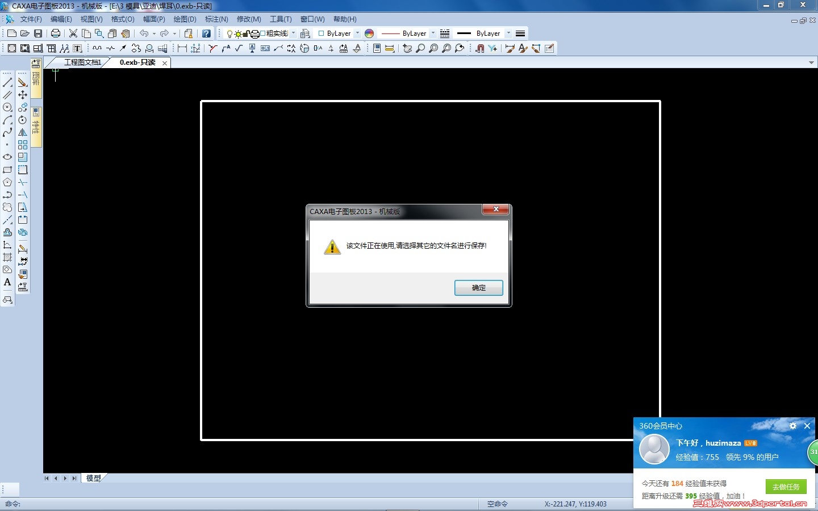
Task: Save the drawing with the floppy icon
Action: click(38, 33)
